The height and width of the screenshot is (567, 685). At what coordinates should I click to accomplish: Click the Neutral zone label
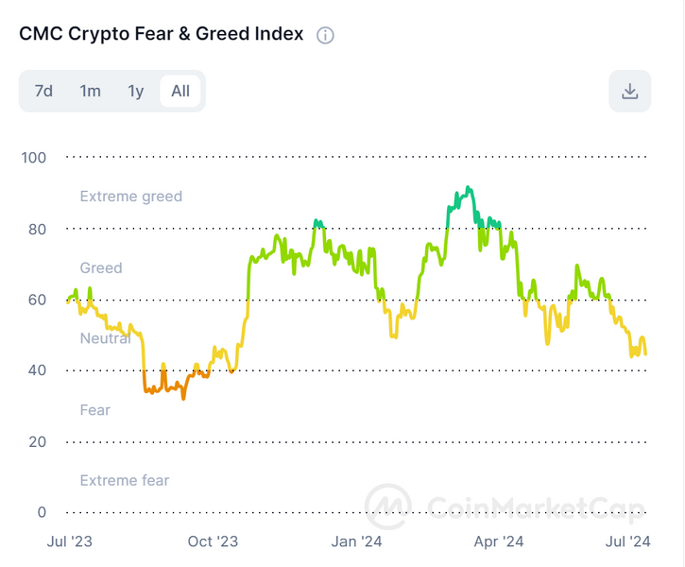pos(105,338)
